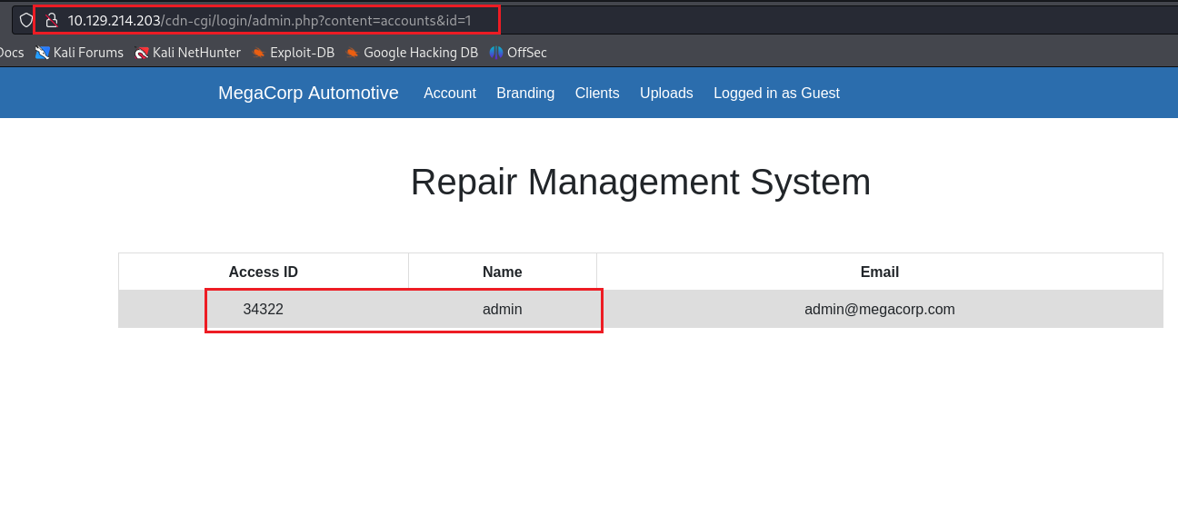Click the Name column header
The height and width of the screenshot is (505, 1178).
503,272
